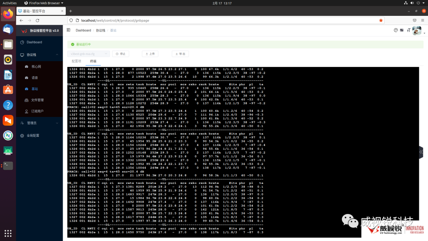Image resolution: width=428 pixels, height=241 pixels.
Task: Open Firefox from the Ubuntu dock
Action: point(8,14)
